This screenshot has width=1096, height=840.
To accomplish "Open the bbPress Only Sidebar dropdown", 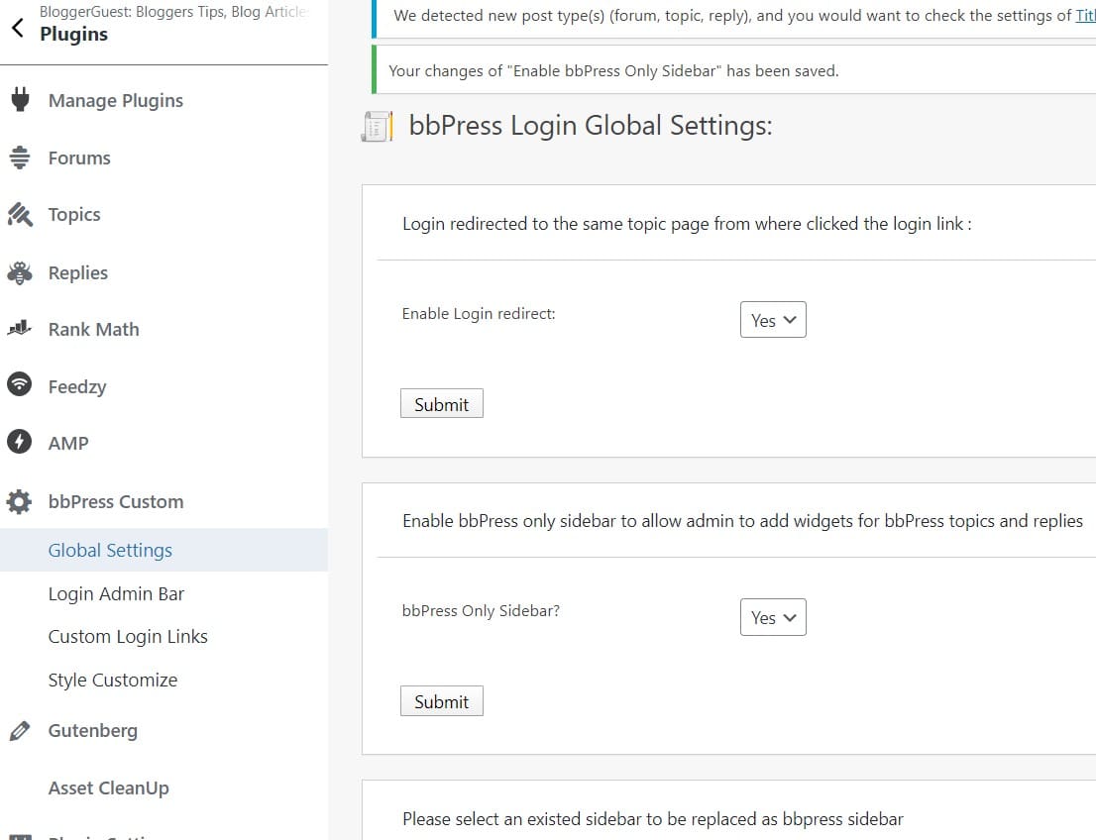I will pos(773,617).
